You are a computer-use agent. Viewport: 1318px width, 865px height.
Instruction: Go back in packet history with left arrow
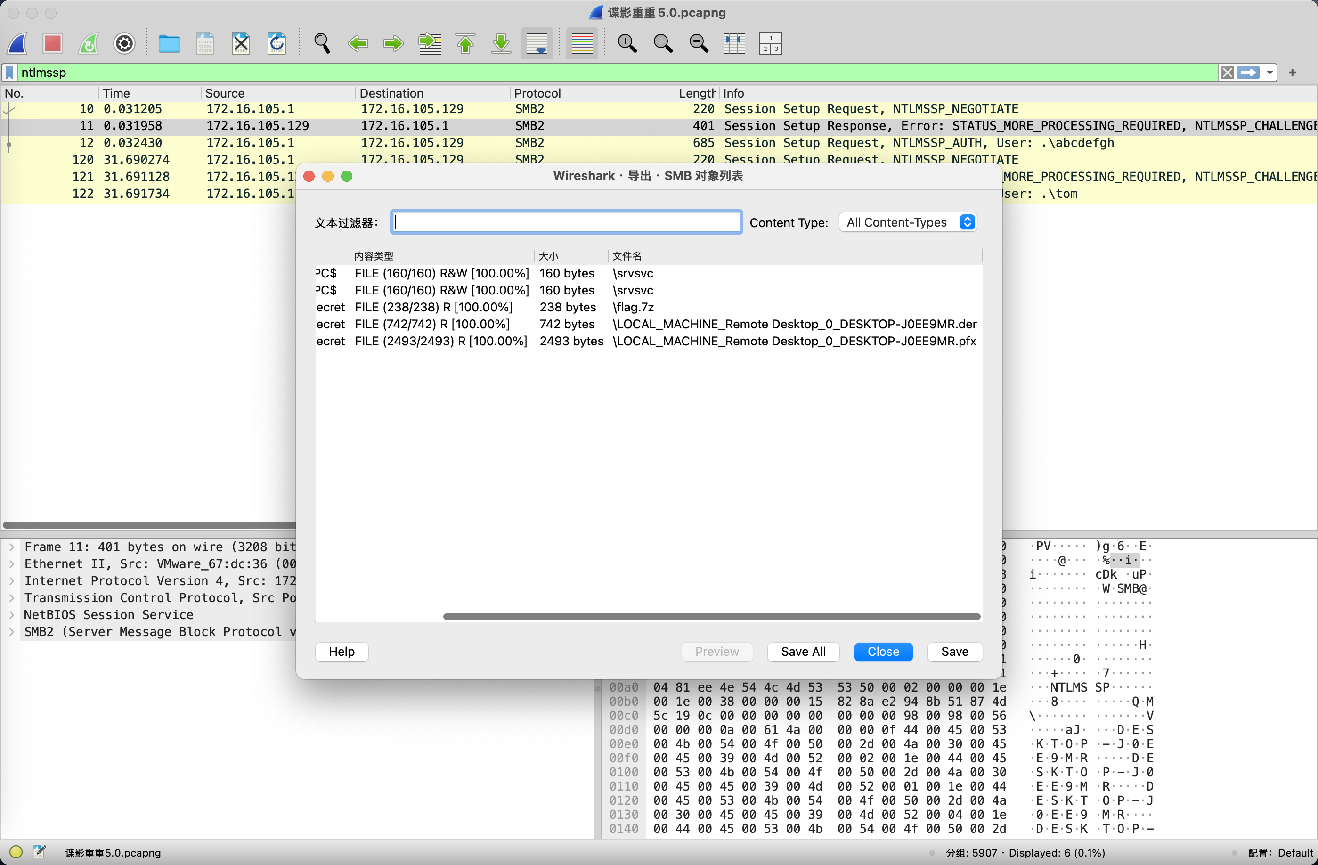click(358, 43)
